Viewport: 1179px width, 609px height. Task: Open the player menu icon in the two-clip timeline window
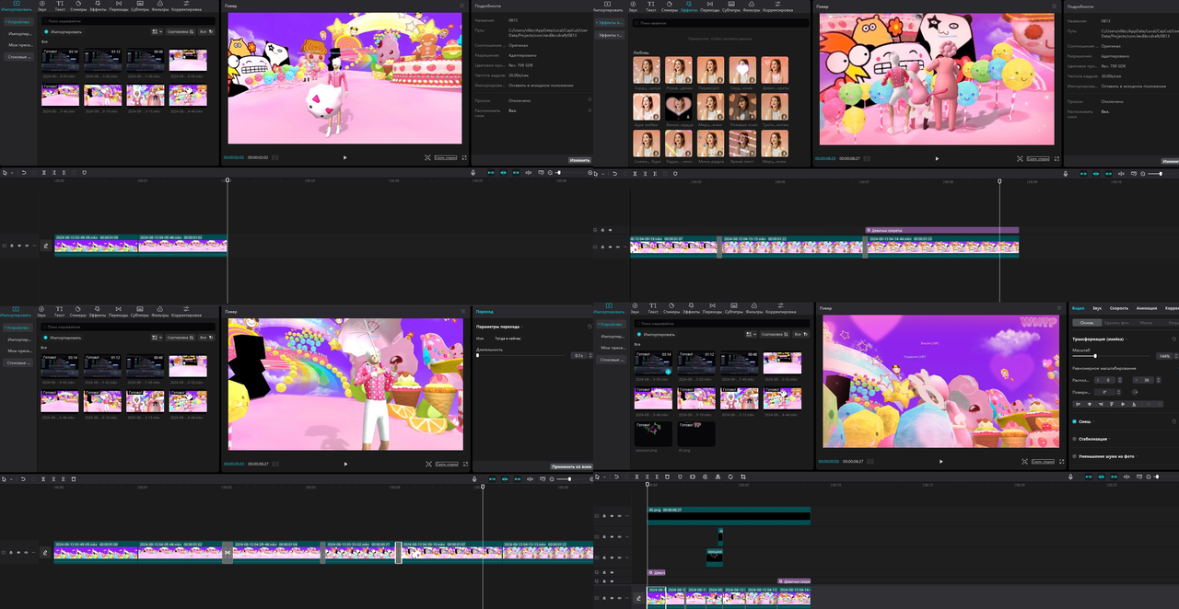click(x=461, y=5)
